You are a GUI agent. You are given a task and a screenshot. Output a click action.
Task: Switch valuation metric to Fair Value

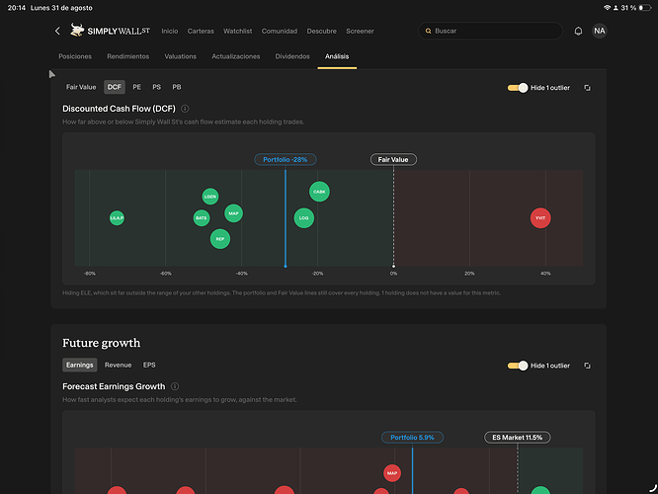coord(81,87)
